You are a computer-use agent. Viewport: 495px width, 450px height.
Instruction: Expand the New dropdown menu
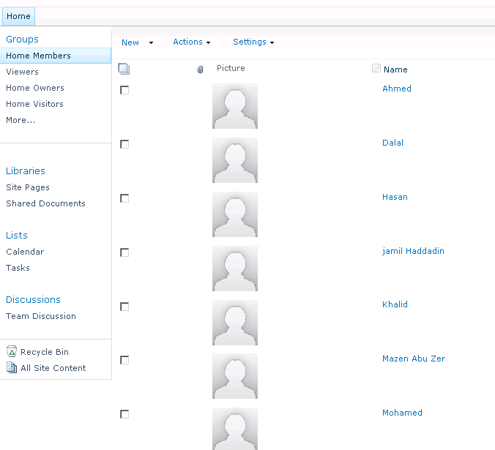(x=137, y=42)
